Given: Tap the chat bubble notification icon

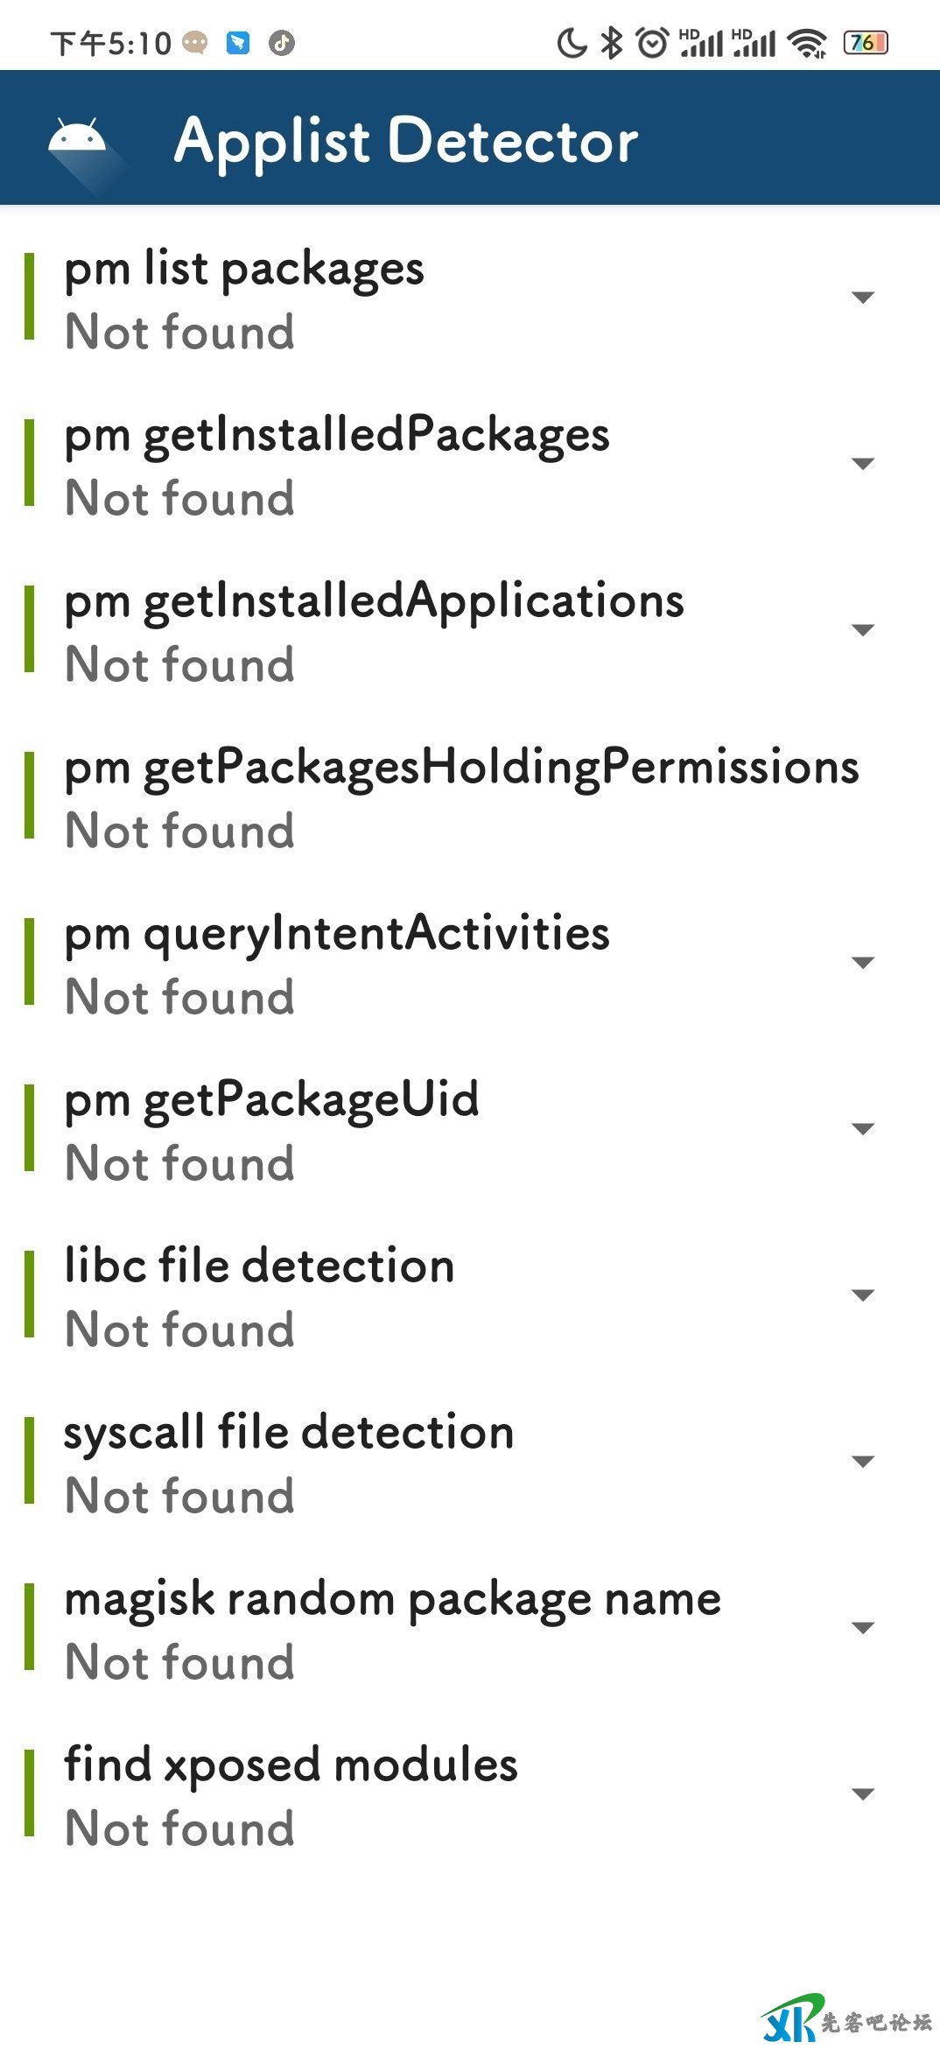Looking at the screenshot, I should pos(195,42).
